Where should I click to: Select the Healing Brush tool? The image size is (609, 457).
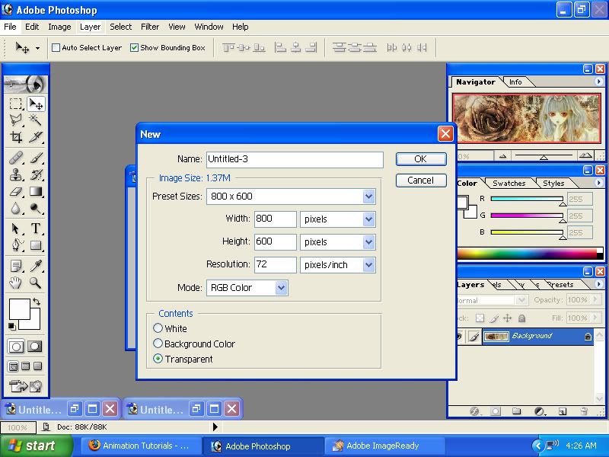tap(16, 158)
